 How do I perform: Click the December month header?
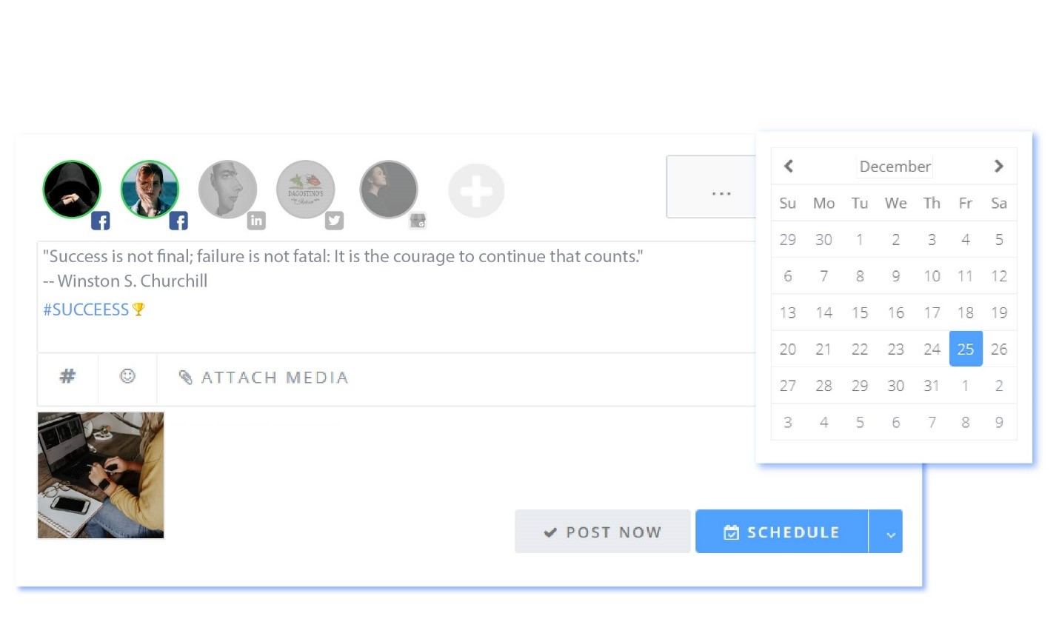(894, 166)
